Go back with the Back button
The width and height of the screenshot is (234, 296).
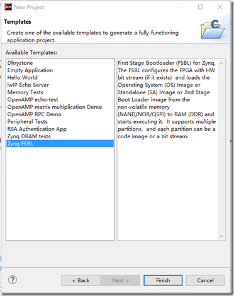81,280
